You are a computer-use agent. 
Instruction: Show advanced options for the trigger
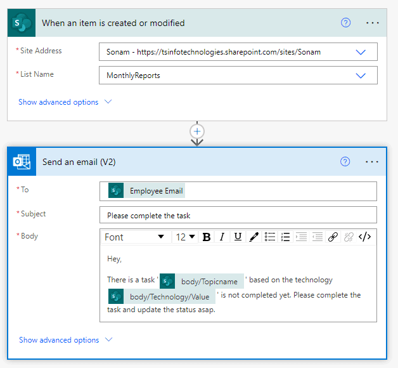tap(65, 102)
